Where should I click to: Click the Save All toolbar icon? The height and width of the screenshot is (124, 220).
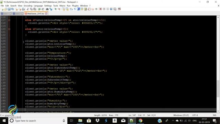(13, 9)
